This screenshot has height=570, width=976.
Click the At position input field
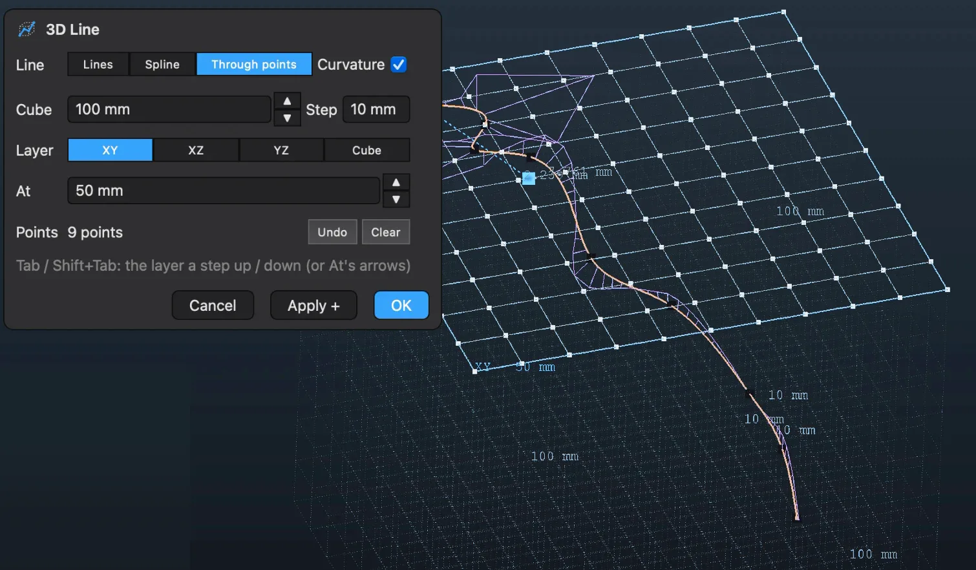(224, 191)
